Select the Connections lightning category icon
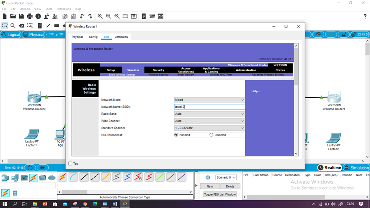This screenshot has height=208, width=370. click(33, 178)
